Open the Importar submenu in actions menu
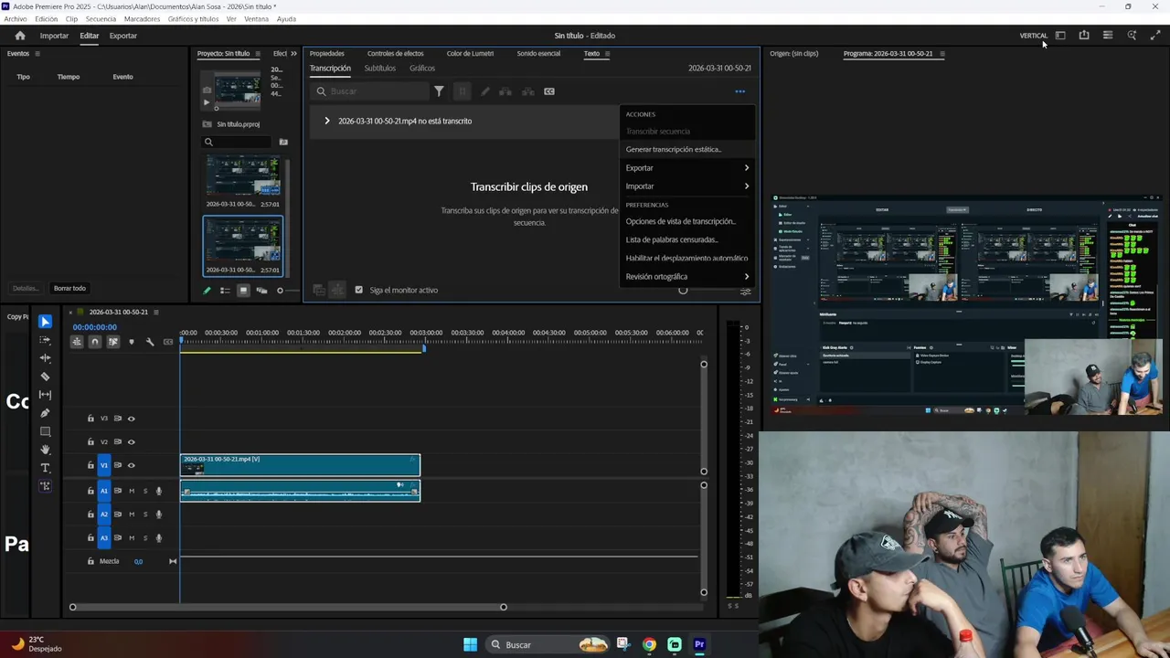The height and width of the screenshot is (658, 1170). click(687, 186)
